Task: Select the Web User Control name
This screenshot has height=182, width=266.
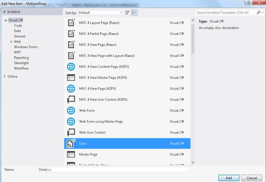Action: (x=92, y=133)
